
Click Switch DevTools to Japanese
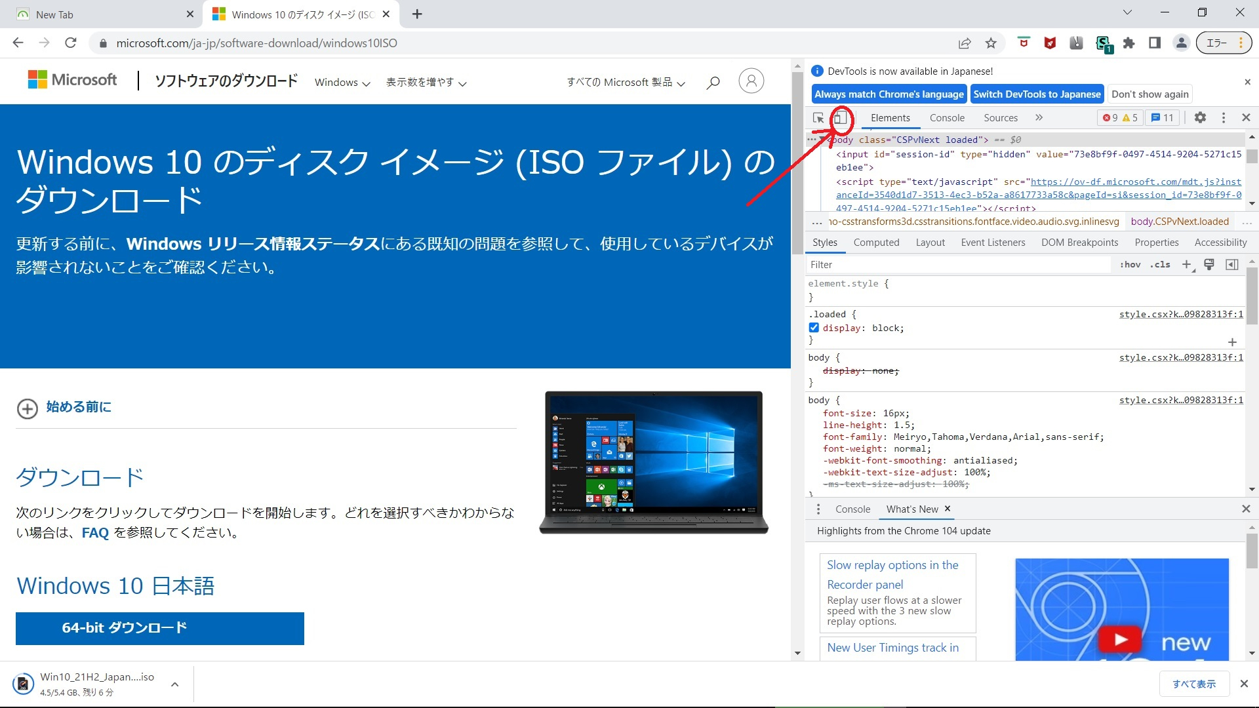pos(1037,94)
